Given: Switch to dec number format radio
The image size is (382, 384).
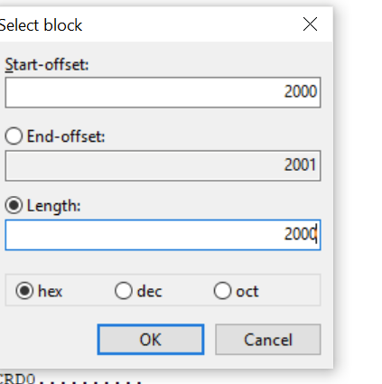Looking at the screenshot, I should pyautogui.click(x=124, y=291).
